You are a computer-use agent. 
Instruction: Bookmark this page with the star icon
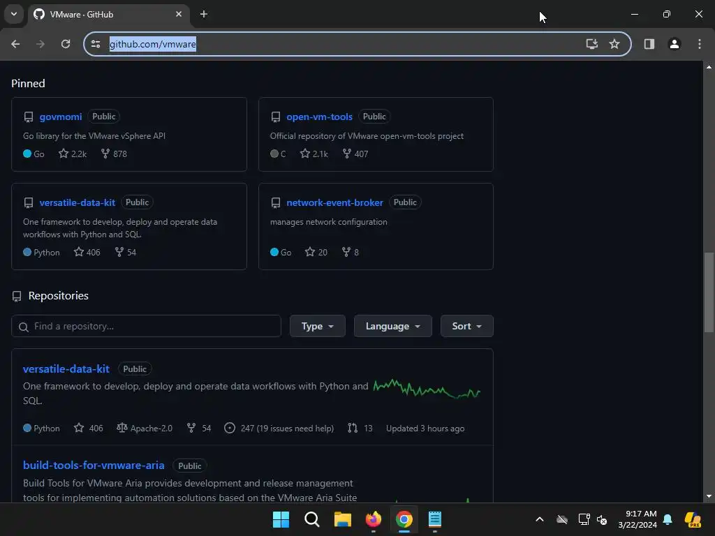614,44
